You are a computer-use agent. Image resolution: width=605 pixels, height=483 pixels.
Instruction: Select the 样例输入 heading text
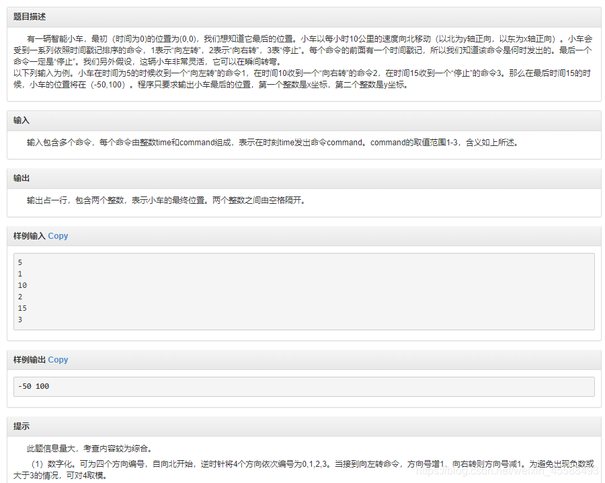(30, 236)
